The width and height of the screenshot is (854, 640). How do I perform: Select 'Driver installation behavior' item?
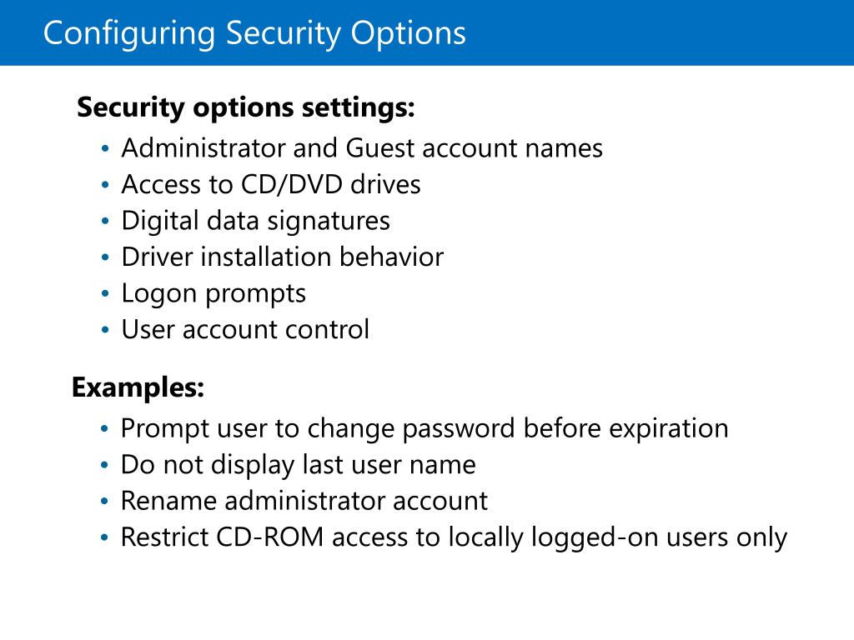click(x=282, y=257)
